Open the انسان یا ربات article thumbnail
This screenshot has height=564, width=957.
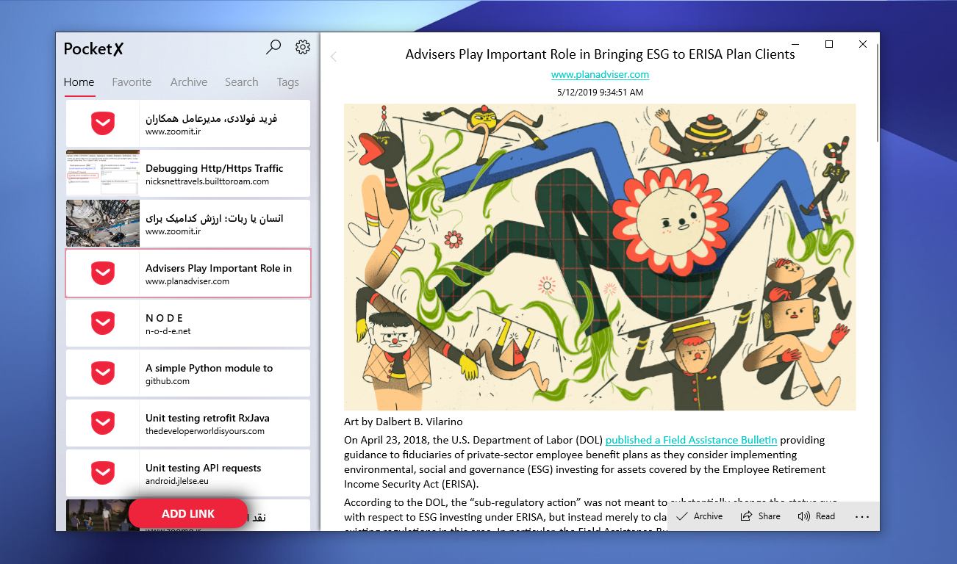103,223
